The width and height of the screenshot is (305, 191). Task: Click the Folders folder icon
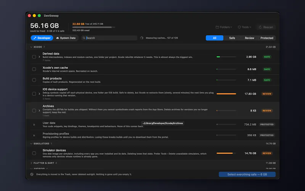coord(217,27)
